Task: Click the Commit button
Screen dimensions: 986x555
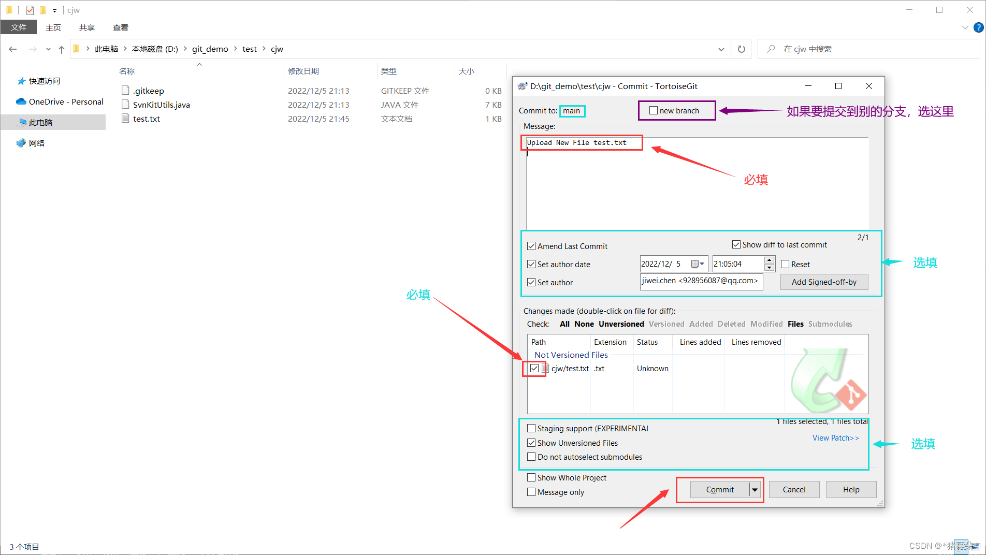Action: click(720, 490)
